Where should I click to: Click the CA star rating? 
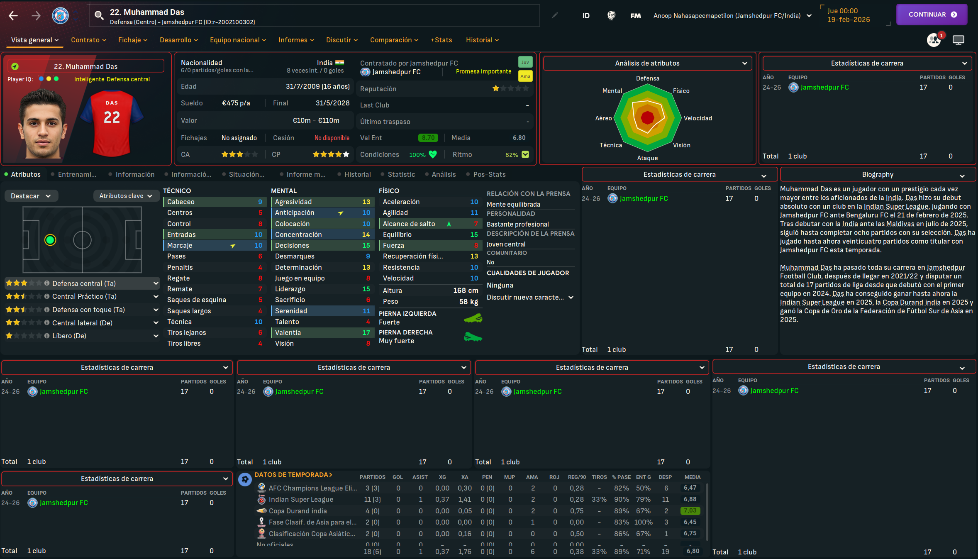240,154
